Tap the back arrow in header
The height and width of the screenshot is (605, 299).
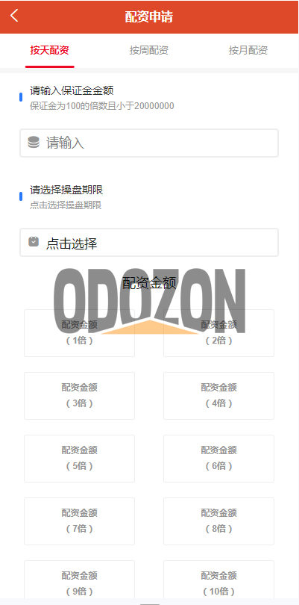(x=14, y=16)
